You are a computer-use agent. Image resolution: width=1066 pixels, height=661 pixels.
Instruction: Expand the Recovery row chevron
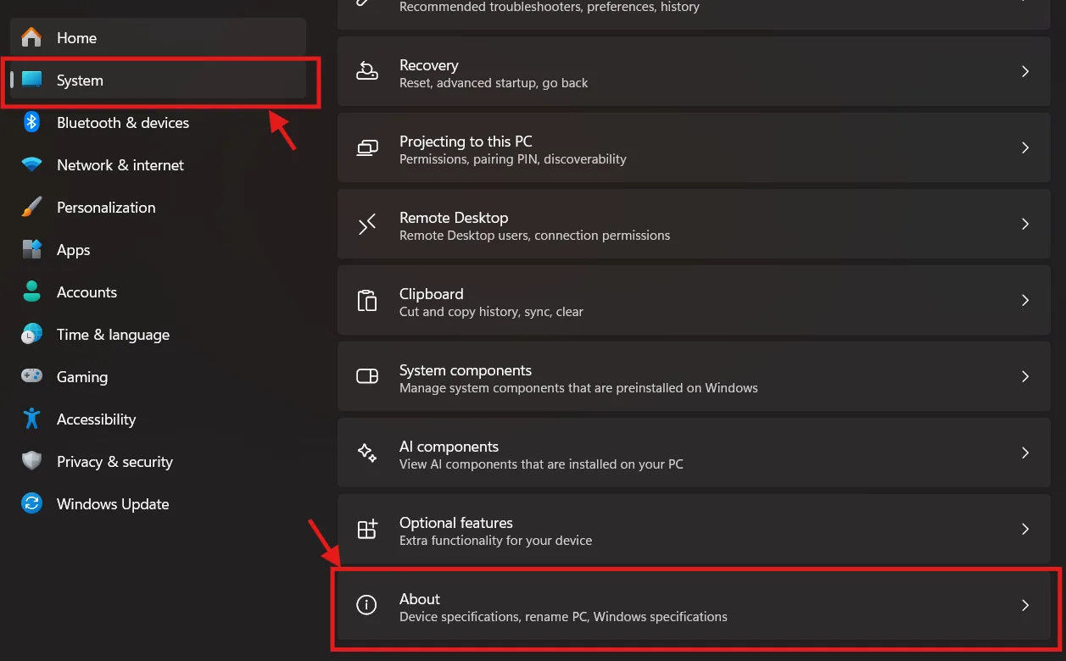1024,71
